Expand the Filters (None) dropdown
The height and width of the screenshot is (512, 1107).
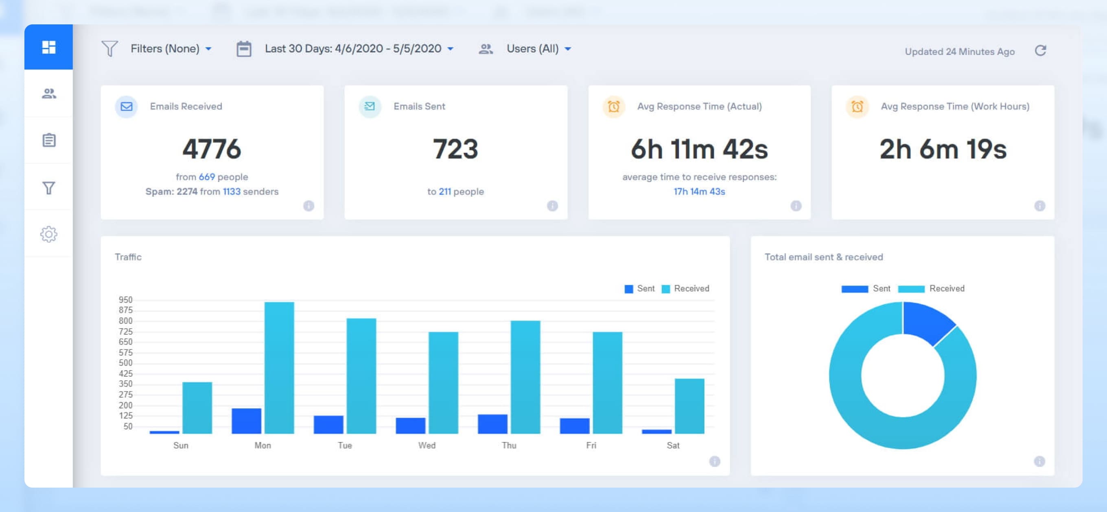(171, 48)
